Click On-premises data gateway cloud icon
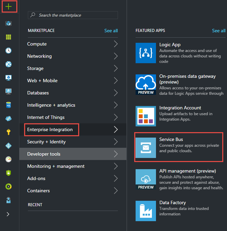227x231 pixels. tap(146, 85)
